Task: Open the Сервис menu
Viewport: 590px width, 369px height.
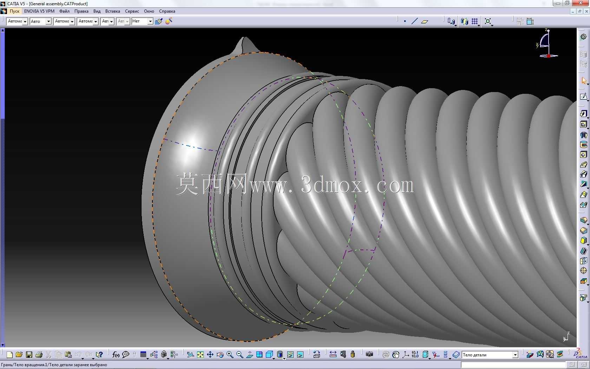Action: coord(132,11)
